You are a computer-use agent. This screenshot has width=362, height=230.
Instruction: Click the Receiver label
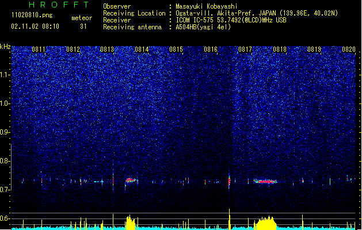coord(117,20)
